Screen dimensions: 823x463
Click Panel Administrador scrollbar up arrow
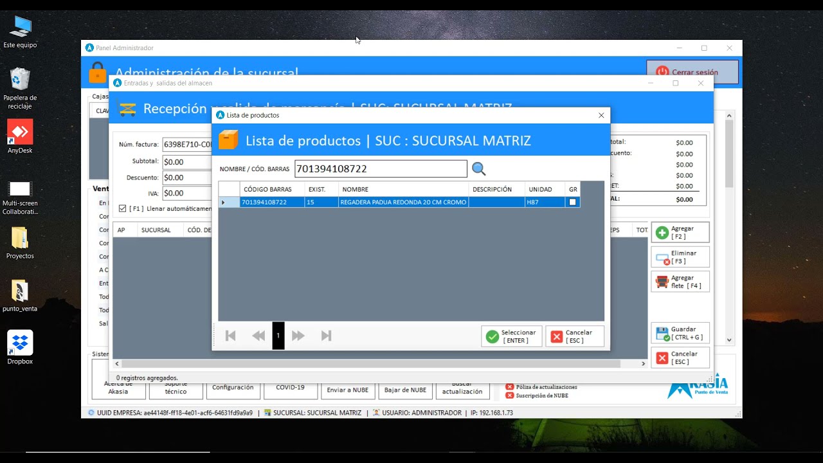click(x=729, y=116)
